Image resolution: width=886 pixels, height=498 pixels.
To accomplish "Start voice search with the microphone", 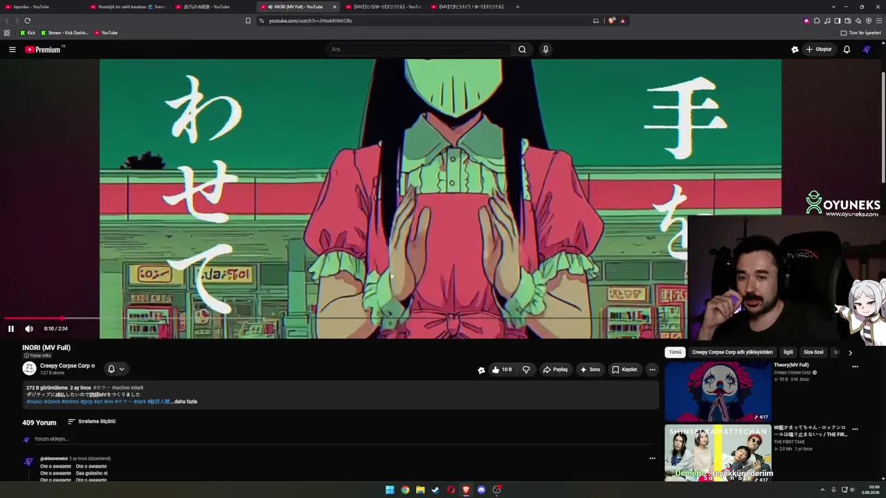I will 545,49.
